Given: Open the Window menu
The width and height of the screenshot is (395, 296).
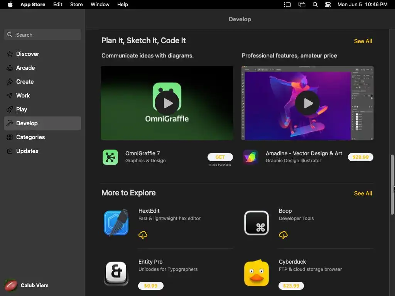Looking at the screenshot, I should [100, 5].
